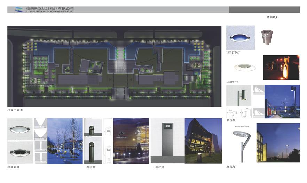Open the night scene site plan image
The image size is (307, 183).
pyautogui.click(x=114, y=66)
